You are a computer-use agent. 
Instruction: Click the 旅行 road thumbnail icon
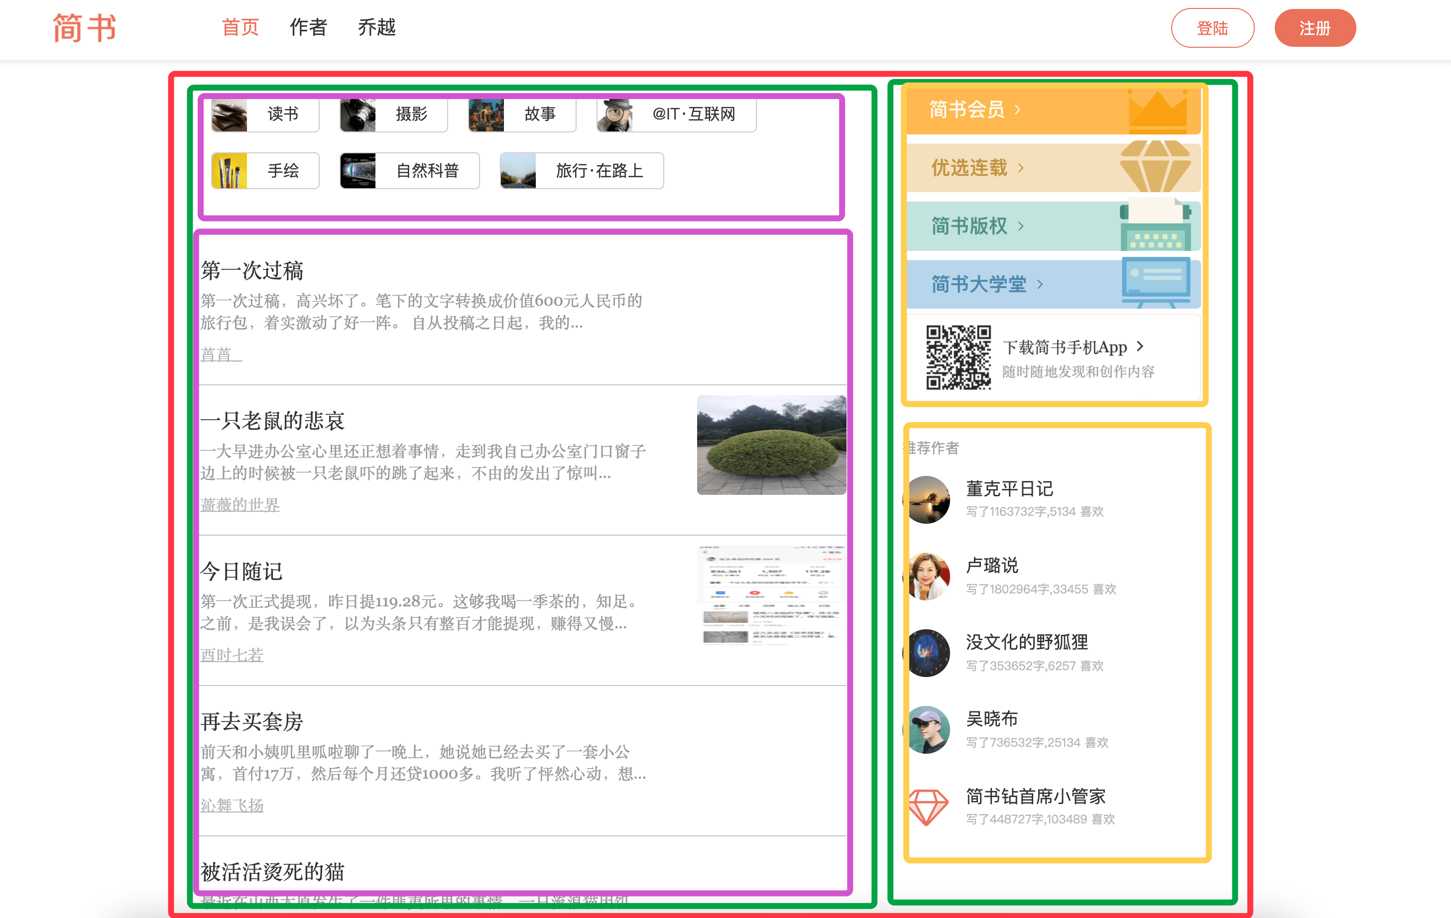point(518,171)
